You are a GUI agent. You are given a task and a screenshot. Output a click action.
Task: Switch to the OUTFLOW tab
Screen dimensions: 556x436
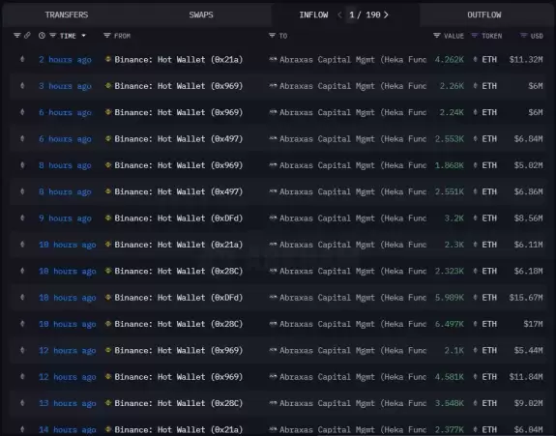[x=484, y=15]
